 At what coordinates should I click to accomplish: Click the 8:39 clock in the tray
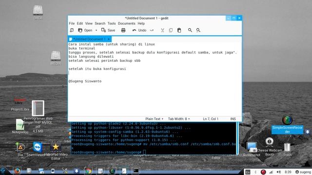point(288,172)
